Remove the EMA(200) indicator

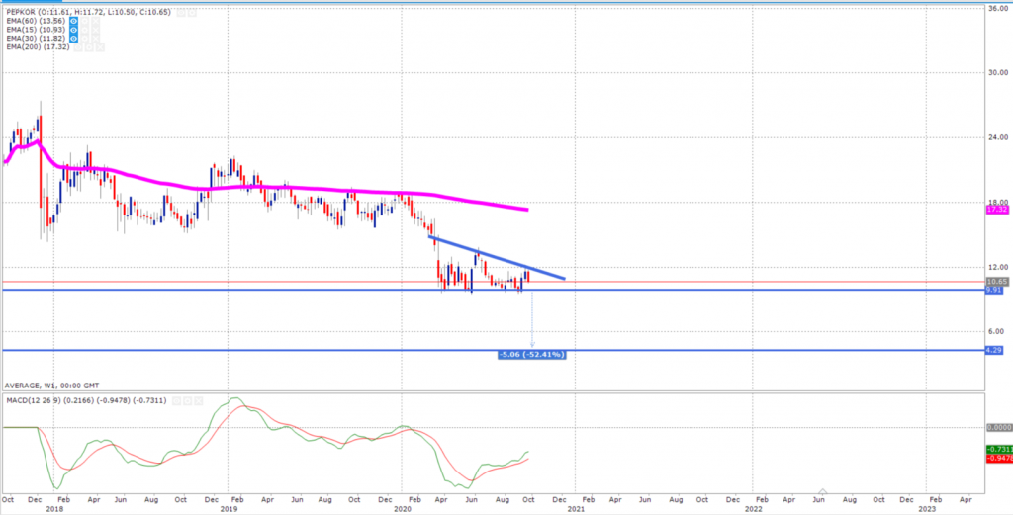click(x=100, y=47)
